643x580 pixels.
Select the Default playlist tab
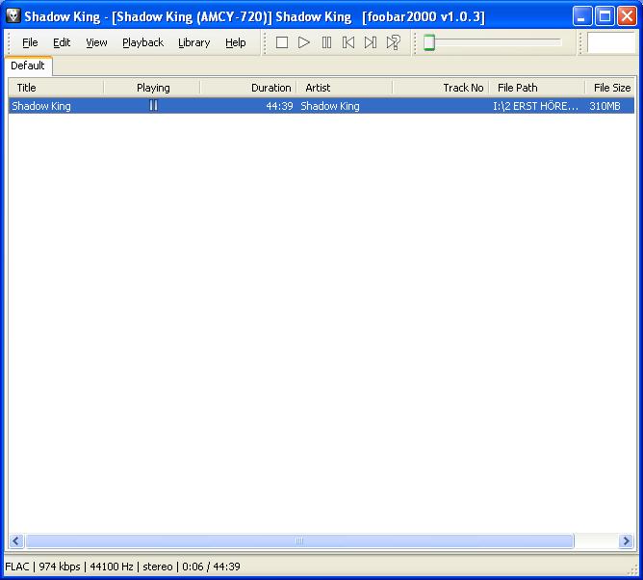pos(28,66)
